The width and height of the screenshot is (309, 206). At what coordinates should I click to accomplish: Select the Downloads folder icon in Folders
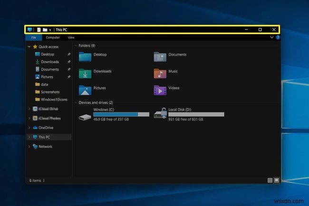(85, 74)
